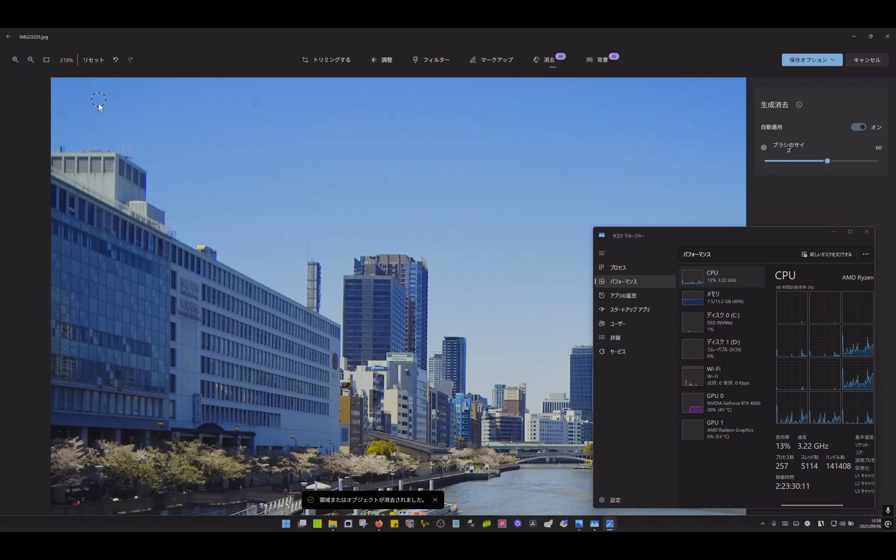Undo the last erase action

115,59
